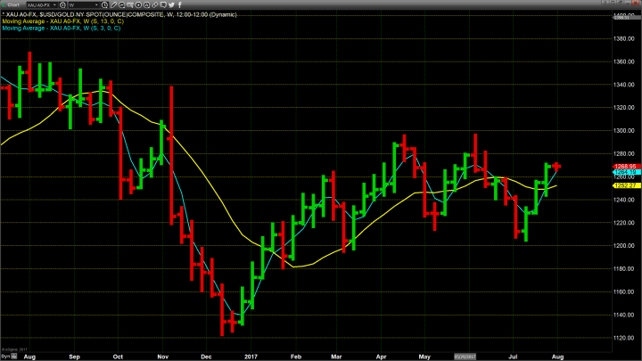This screenshot has height=361, width=642.
Task: Click the Chart window title icon
Action: [x=10, y=5]
